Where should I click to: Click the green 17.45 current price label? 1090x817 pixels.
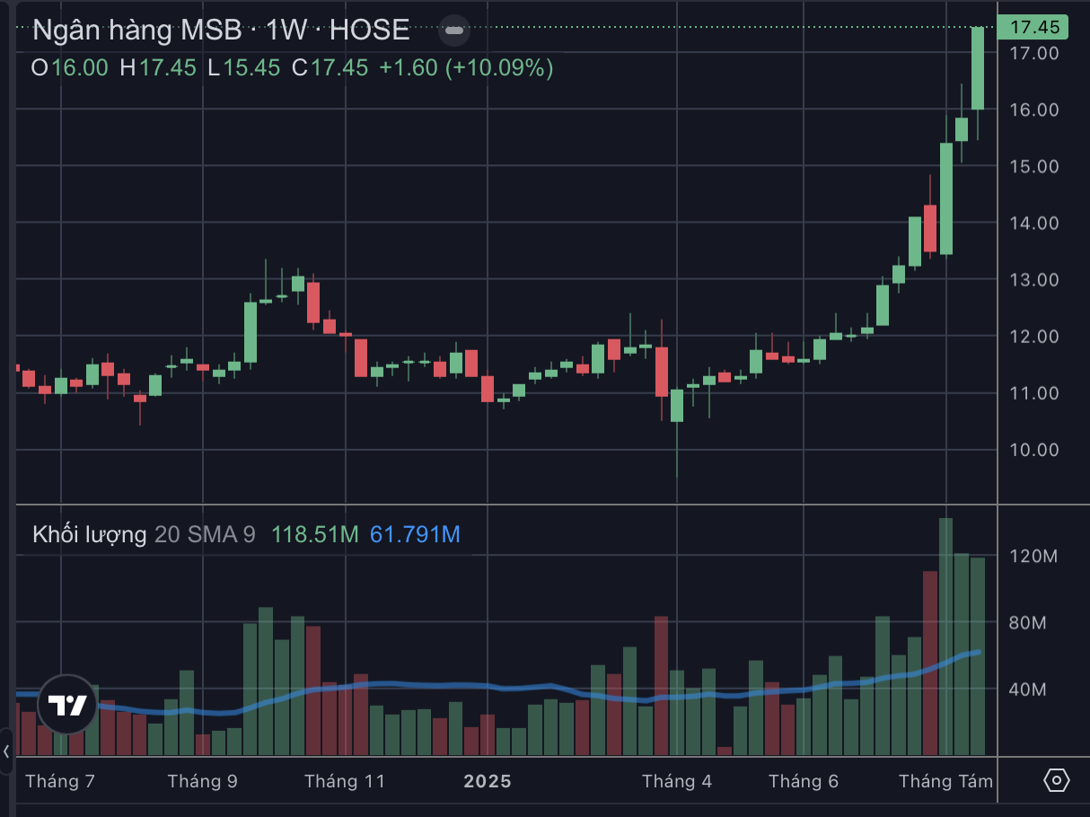click(1033, 28)
